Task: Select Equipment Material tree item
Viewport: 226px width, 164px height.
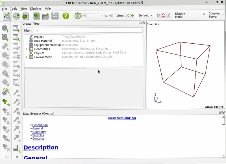Action: pos(47,45)
